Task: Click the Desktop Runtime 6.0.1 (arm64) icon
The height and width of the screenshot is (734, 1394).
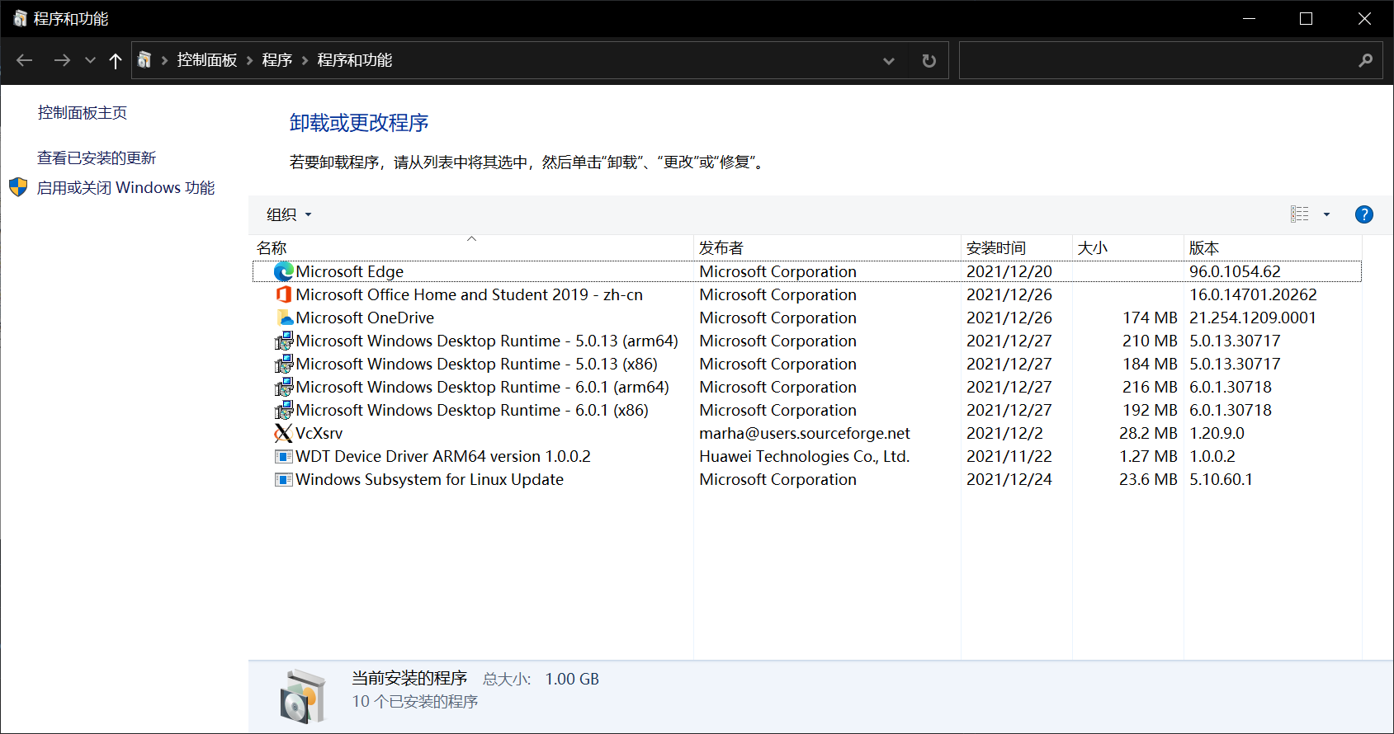Action: 284,387
